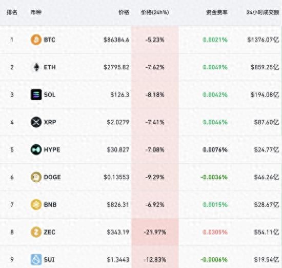Click the SOL Solana logo icon

pos(36,94)
